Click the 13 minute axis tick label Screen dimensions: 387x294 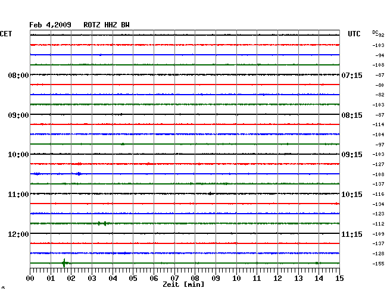(298, 278)
